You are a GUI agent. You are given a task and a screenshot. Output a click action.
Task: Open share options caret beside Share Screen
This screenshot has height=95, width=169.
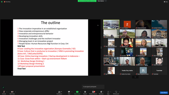(81, 92)
